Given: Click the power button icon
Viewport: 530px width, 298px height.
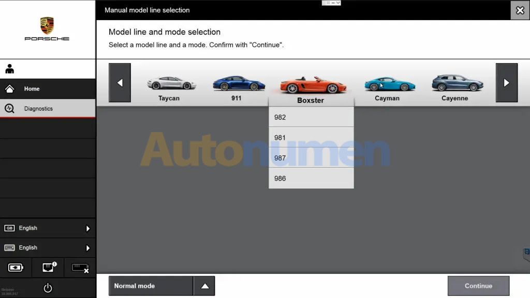Looking at the screenshot, I should [48, 288].
